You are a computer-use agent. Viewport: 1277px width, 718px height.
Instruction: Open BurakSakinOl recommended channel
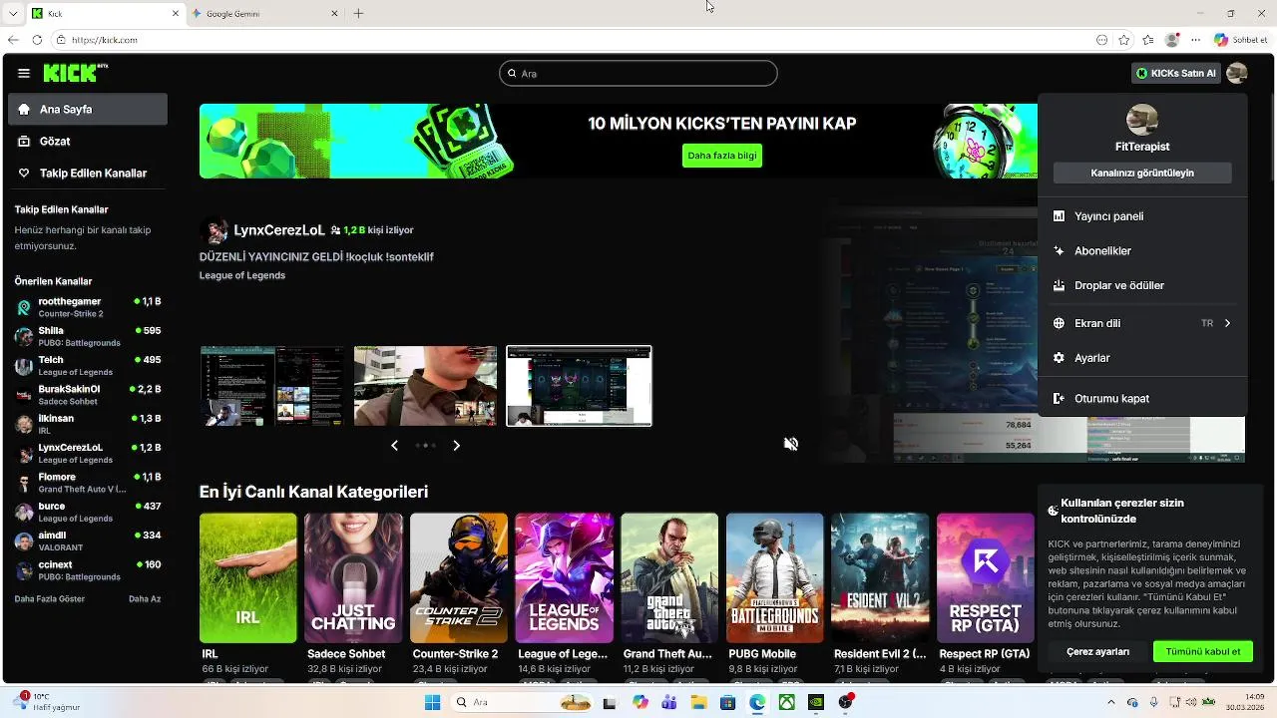[x=88, y=395]
